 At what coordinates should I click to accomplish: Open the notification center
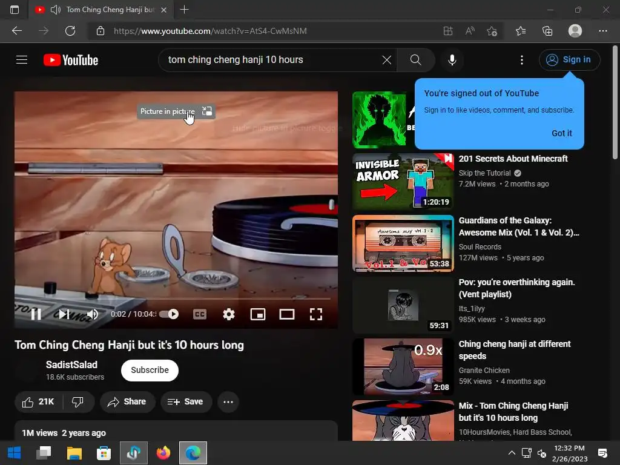coord(602,453)
